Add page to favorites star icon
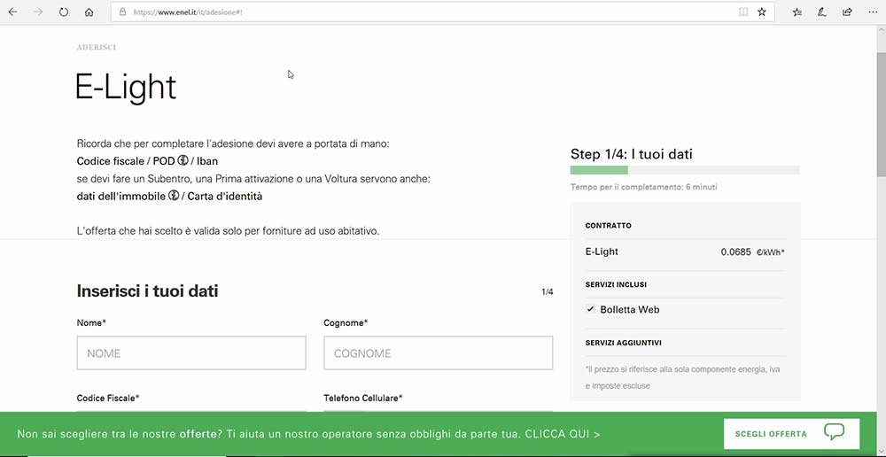Viewport: 886px width, 457px height. [762, 12]
